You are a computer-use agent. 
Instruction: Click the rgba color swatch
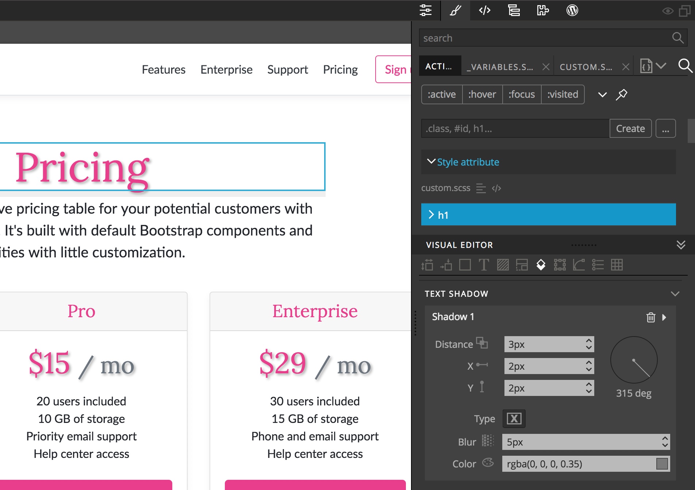click(662, 464)
